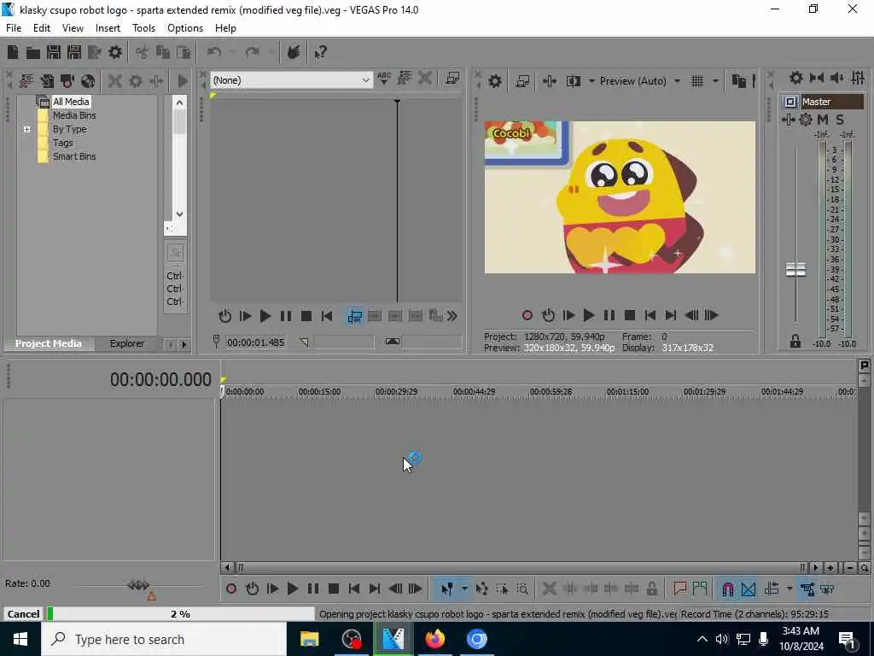Open split screen view dropdown arrow
This screenshot has width=874, height=656.
[591, 81]
